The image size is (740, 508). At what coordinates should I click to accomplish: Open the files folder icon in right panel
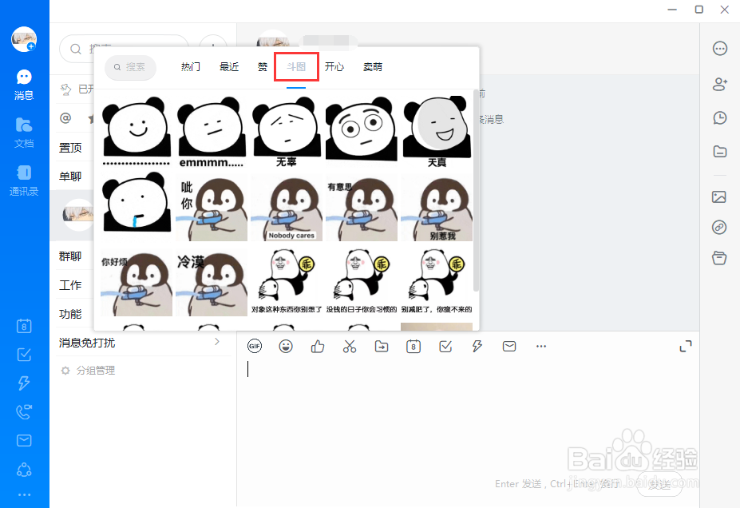[x=720, y=152]
